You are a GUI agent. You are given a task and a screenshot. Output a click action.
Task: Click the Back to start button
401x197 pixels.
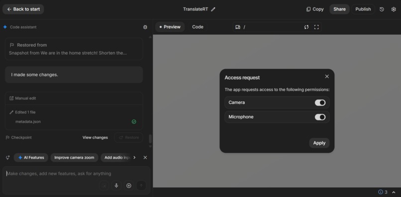coord(23,9)
